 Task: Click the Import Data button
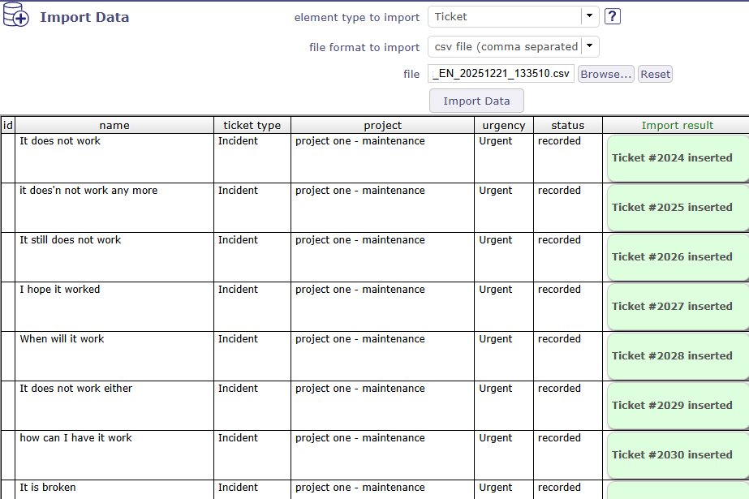[x=476, y=101]
